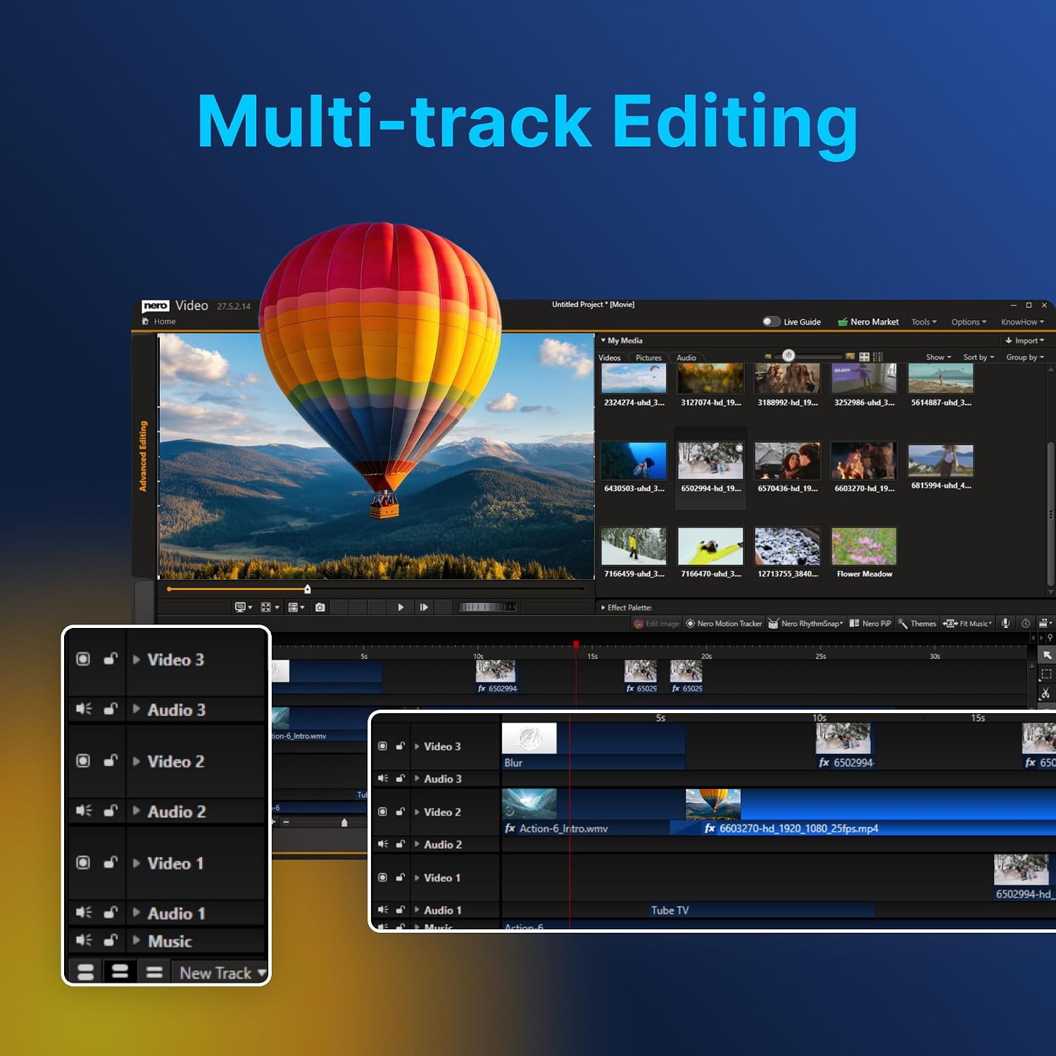
Task: Play the preview video
Action: point(401,607)
